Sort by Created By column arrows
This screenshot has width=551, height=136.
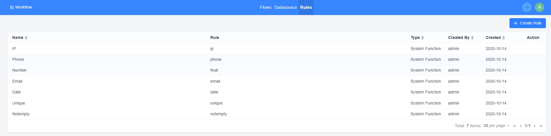(472, 38)
